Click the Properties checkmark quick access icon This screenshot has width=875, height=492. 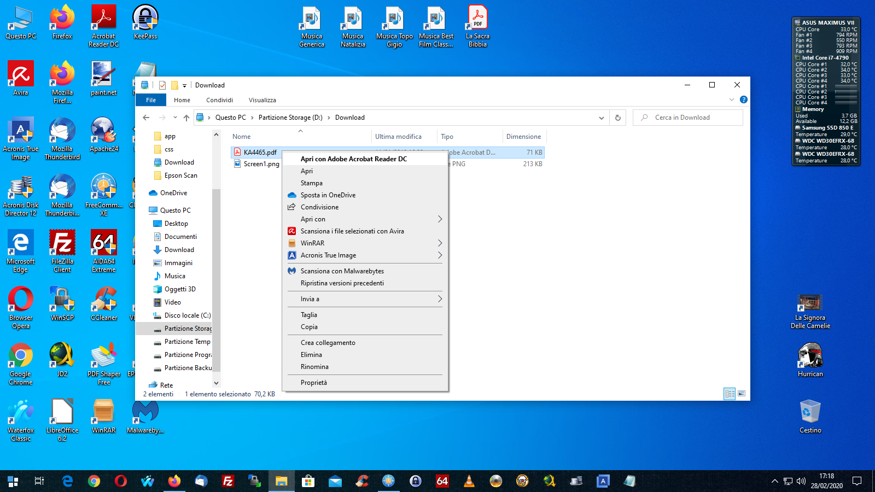click(162, 85)
